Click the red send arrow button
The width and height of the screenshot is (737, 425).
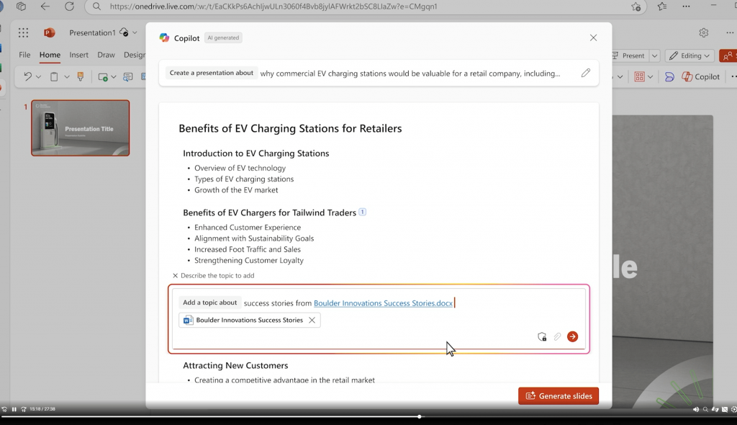tap(572, 336)
